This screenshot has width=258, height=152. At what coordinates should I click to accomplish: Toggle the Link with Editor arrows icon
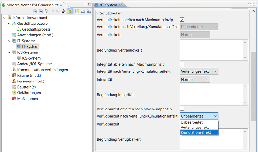tap(70, 11)
